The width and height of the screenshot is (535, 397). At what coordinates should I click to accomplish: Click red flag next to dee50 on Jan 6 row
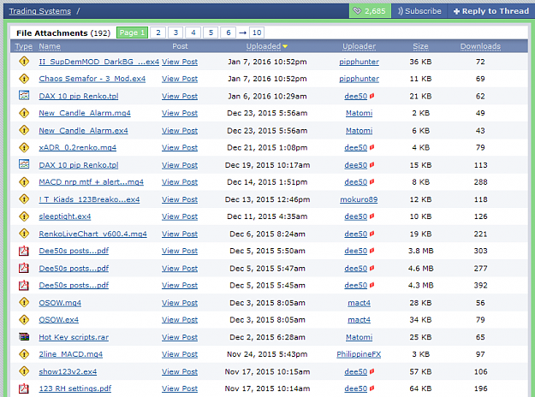tap(372, 96)
